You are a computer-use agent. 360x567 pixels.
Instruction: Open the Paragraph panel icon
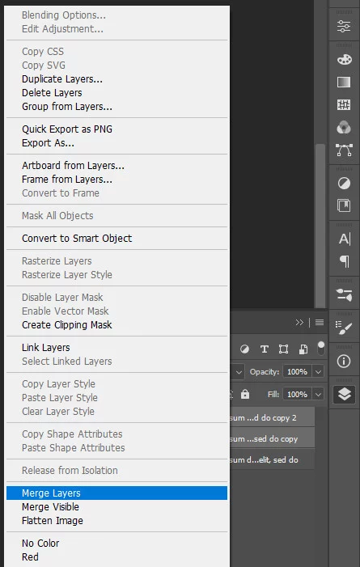coord(345,261)
